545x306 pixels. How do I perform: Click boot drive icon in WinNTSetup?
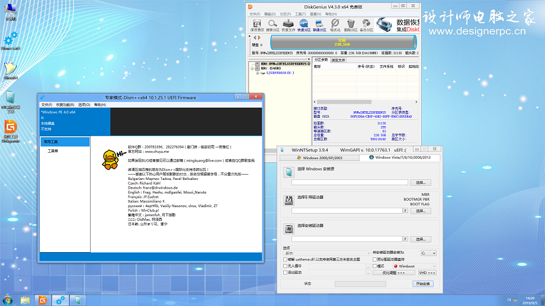[289, 201]
